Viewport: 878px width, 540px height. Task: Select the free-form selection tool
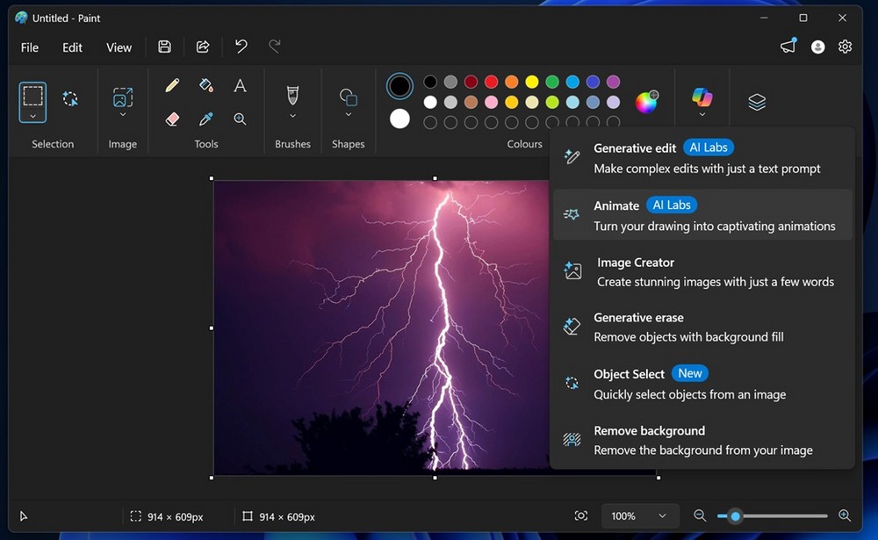[x=70, y=98]
